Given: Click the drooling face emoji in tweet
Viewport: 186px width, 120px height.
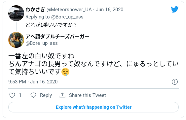Looking at the screenshot, I should pyautogui.click(x=65, y=72).
